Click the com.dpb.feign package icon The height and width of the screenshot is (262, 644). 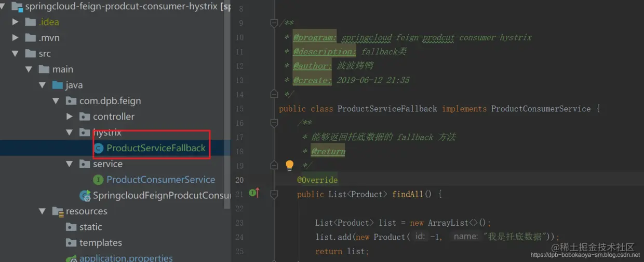click(x=71, y=101)
